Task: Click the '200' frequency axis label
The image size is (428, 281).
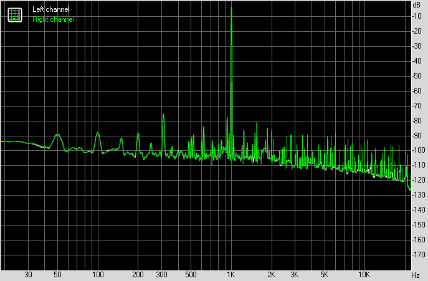Action: (x=138, y=275)
